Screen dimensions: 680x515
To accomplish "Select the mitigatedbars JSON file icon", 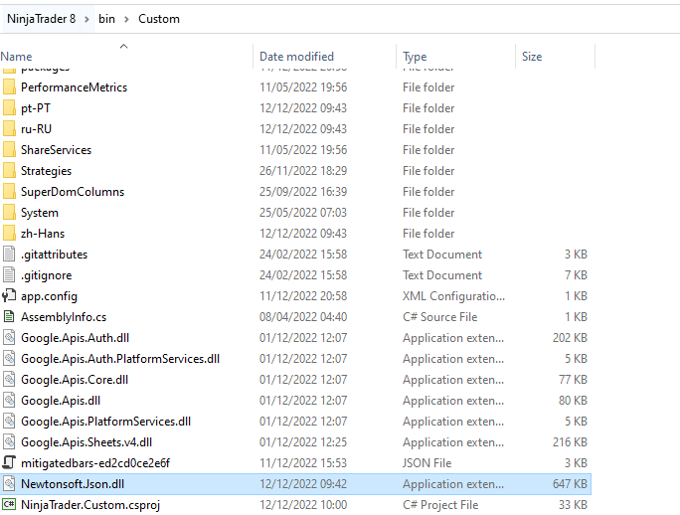I will click(x=9, y=462).
